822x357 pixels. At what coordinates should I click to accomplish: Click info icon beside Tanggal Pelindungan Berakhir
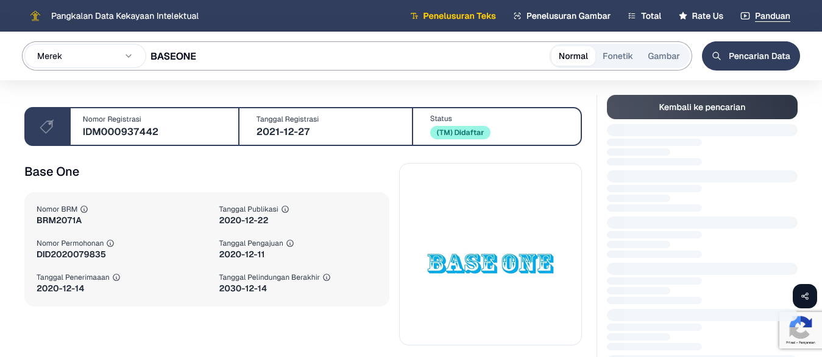coord(327,277)
